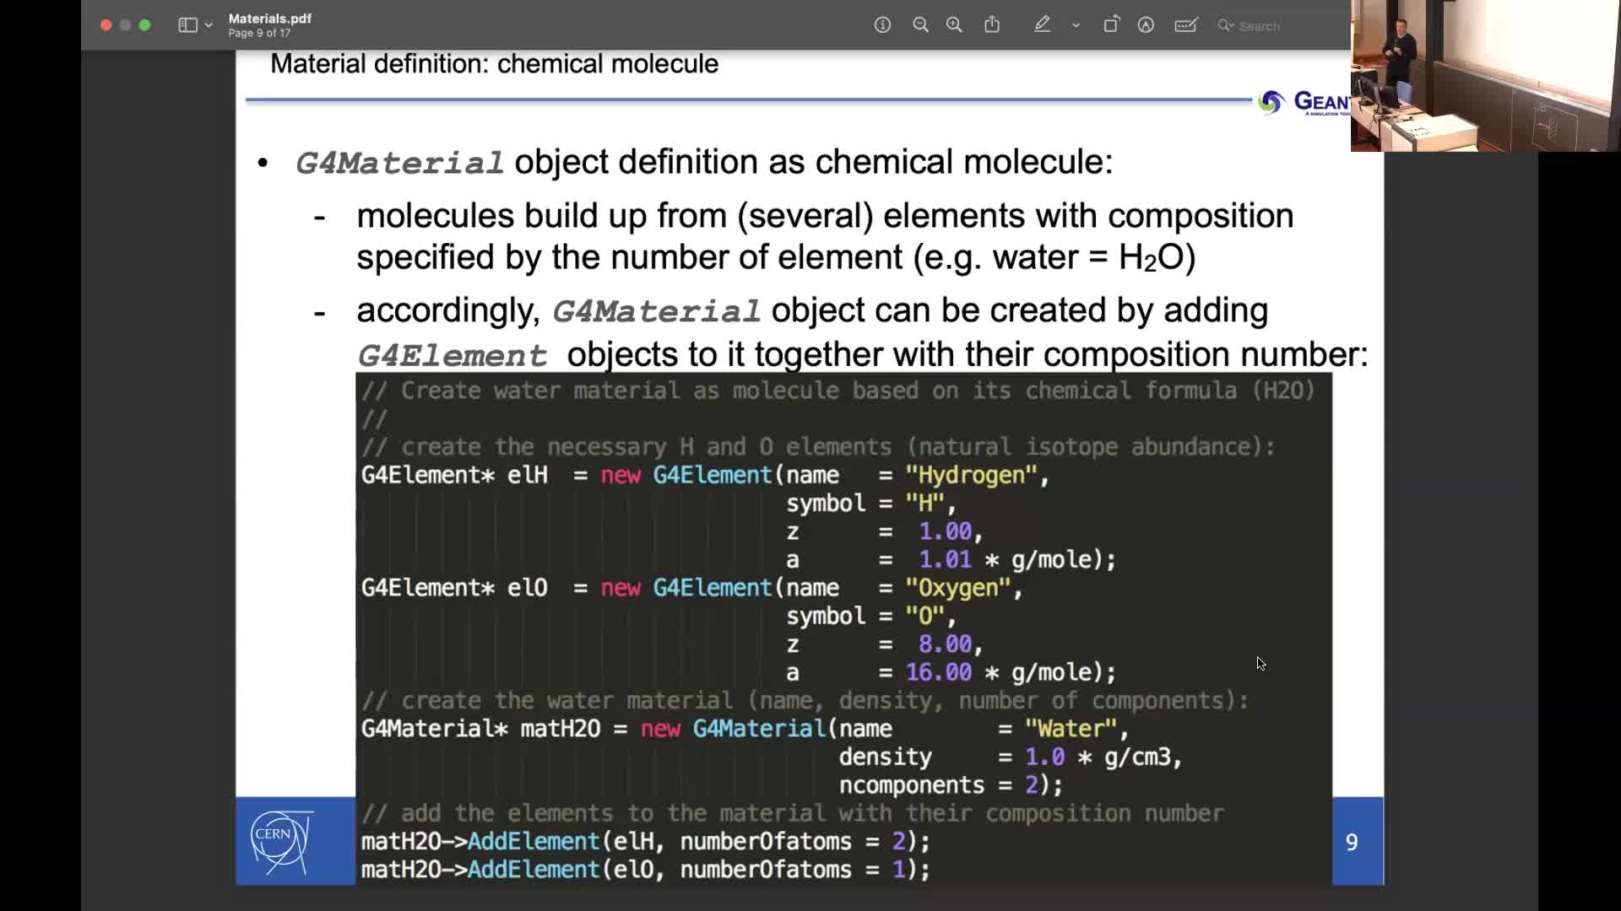Show the document info inspector
The width and height of the screenshot is (1621, 911).
tap(882, 25)
